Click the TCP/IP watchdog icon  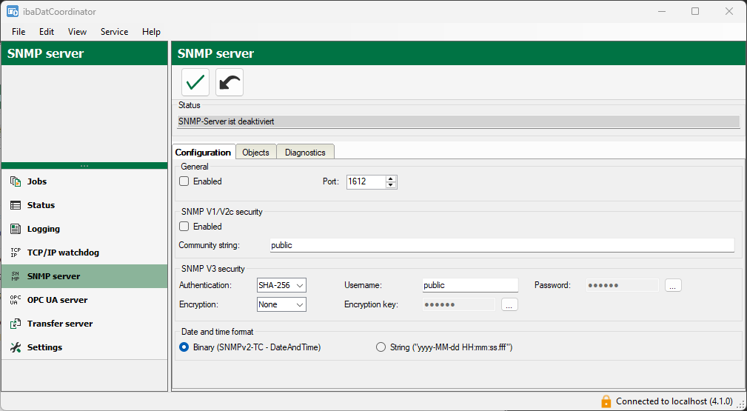[16, 253]
